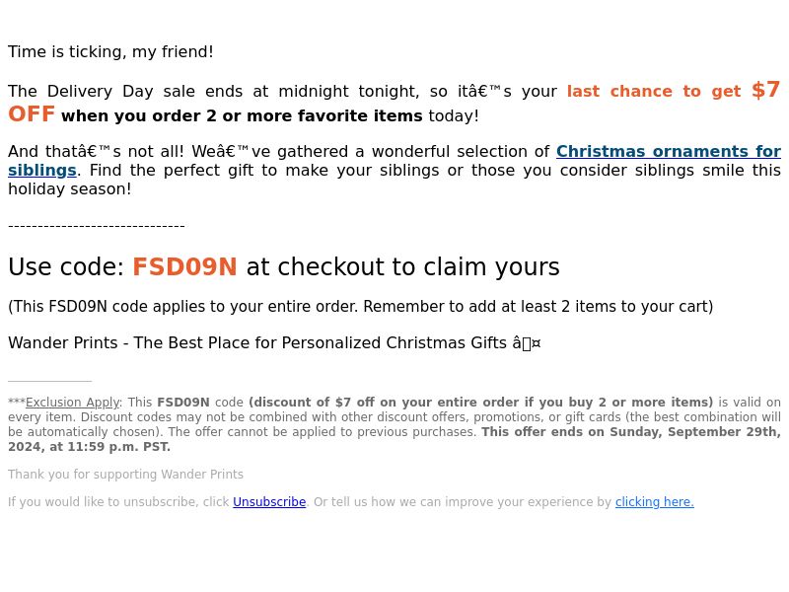
Task: Click the Unsubscribe link
Action: pyautogui.click(x=269, y=502)
